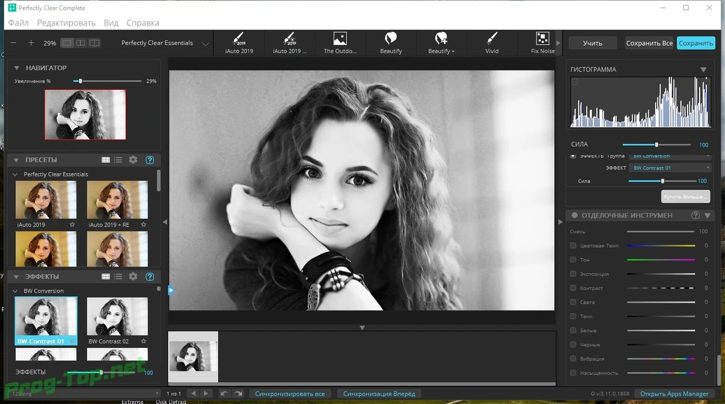
Task: Zoom out with the minus icon
Action: (14, 43)
